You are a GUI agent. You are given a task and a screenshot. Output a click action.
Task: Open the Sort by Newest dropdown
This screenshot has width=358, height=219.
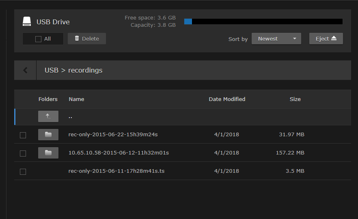point(276,39)
